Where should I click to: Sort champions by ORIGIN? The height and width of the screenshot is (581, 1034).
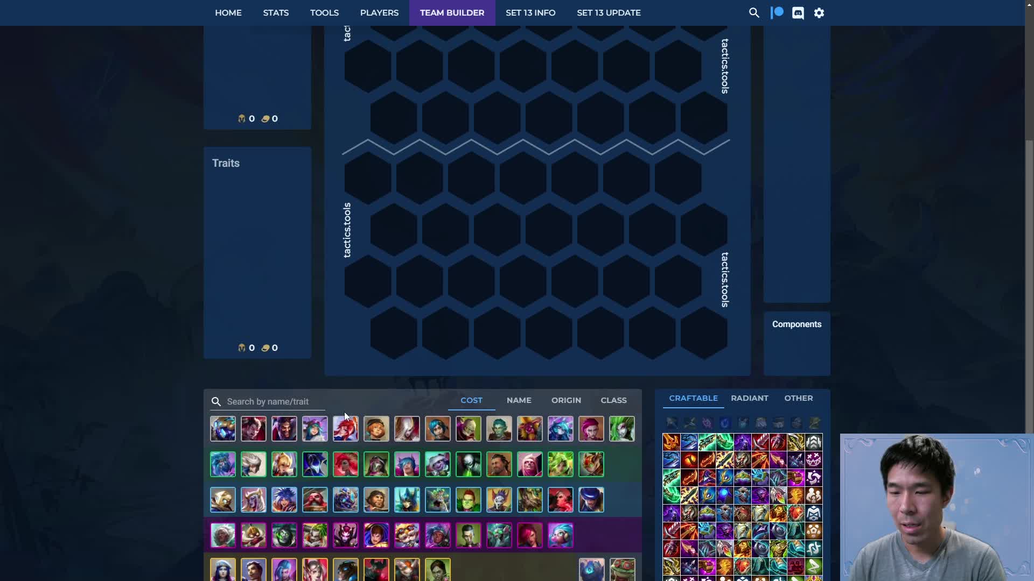566,400
